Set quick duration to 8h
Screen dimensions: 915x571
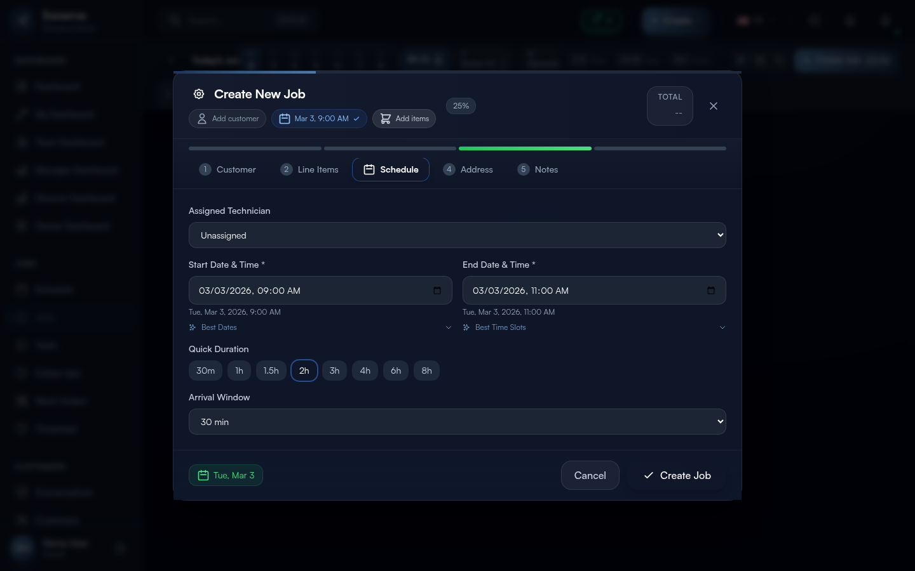(426, 371)
